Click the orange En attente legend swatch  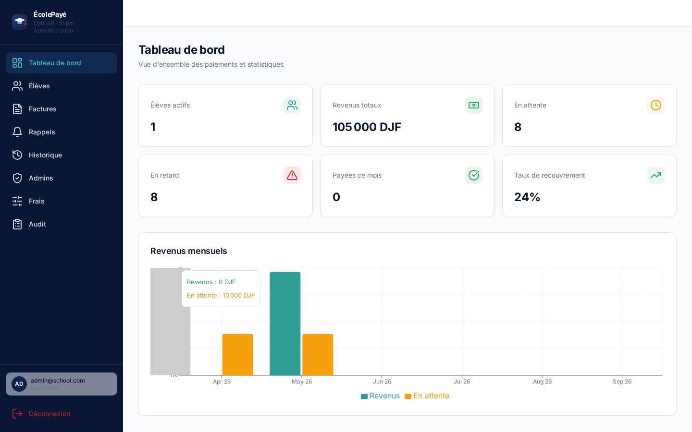click(x=408, y=396)
